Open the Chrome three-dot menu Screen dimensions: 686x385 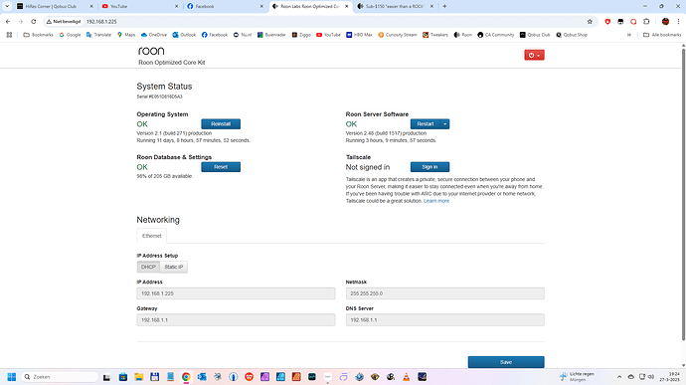[679, 22]
